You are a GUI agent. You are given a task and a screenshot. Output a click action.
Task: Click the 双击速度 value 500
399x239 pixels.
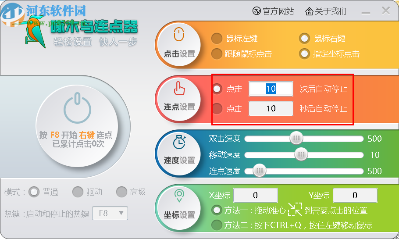point(374,139)
